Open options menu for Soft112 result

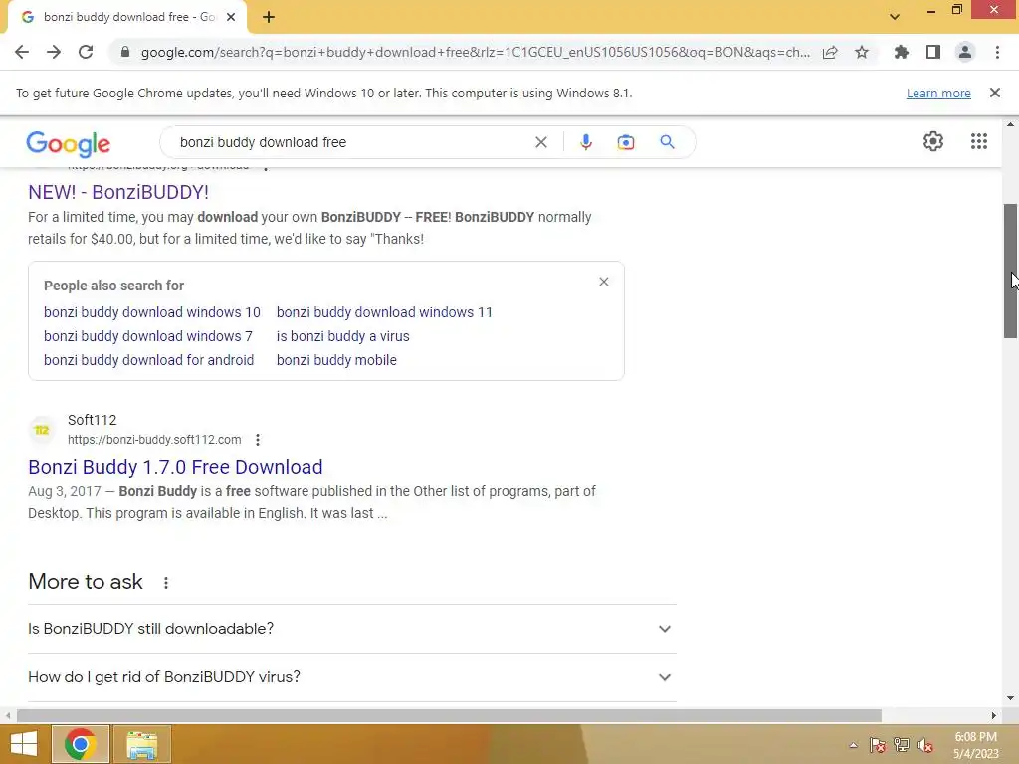258,440
